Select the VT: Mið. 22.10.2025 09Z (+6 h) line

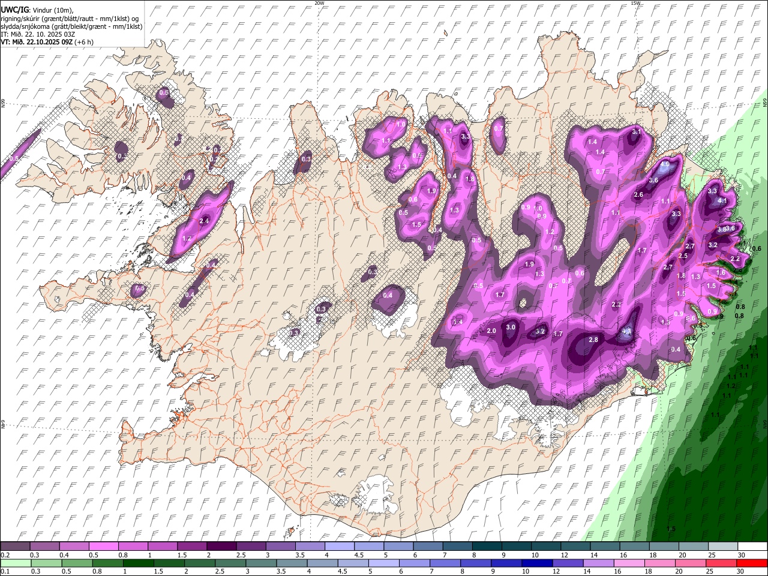pos(47,42)
